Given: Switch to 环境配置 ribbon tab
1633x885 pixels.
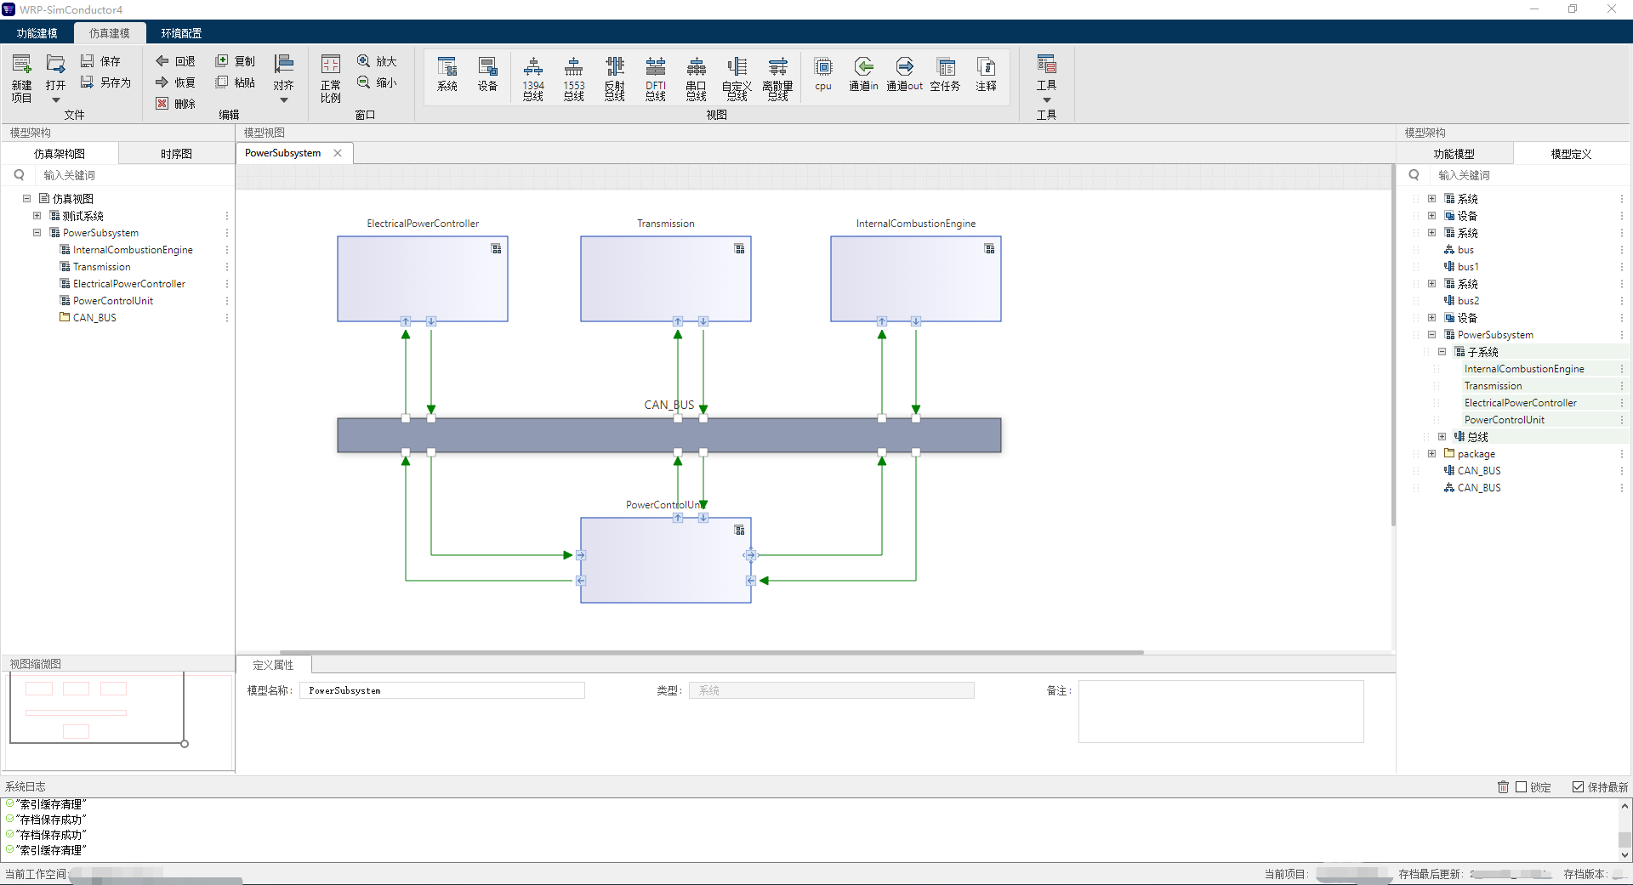Looking at the screenshot, I should pyautogui.click(x=181, y=33).
